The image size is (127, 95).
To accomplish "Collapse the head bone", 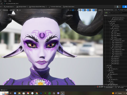I will point(110,23).
